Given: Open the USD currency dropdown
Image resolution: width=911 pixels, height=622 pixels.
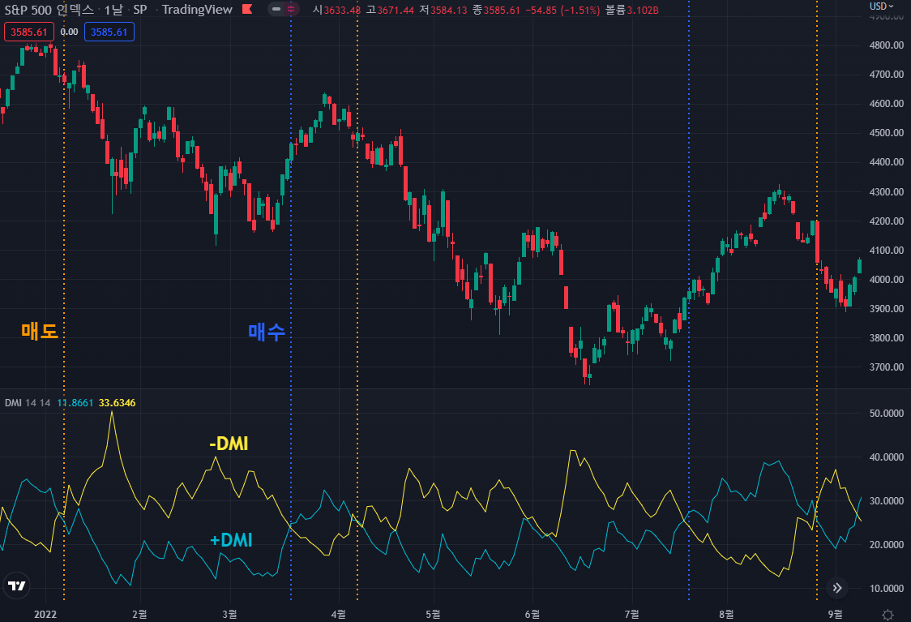Looking at the screenshot, I should (x=881, y=6).
